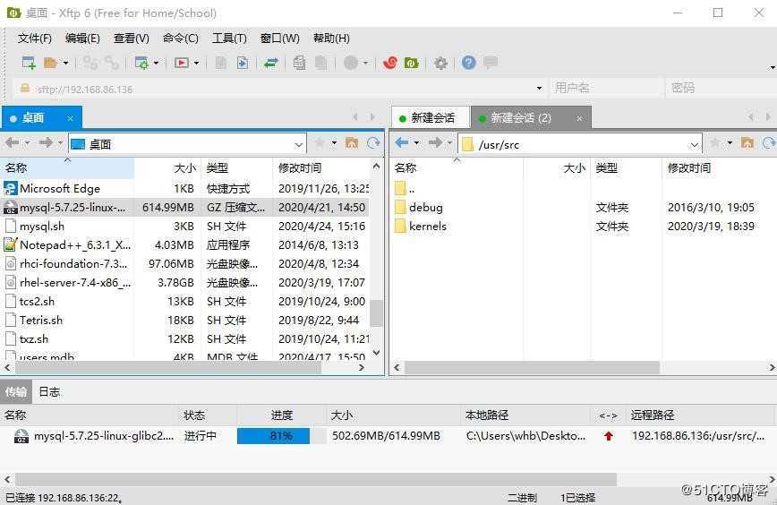Click the green Xftp toolbar icon

412,63
